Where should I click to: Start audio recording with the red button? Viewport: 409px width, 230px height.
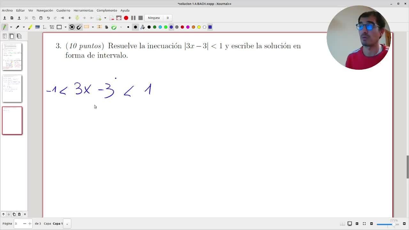point(126,18)
